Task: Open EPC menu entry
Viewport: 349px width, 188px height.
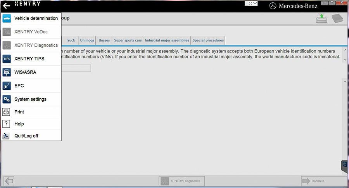Action: pyautogui.click(x=31, y=85)
